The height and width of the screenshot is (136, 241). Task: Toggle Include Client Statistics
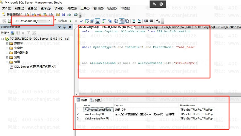pos(110,21)
